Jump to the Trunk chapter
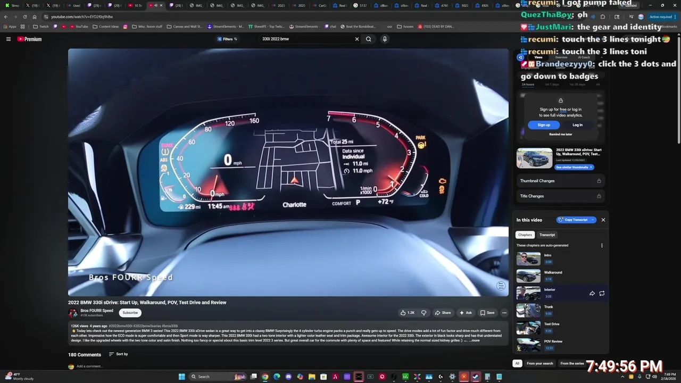Screen dimensions: 681x383 click(560, 310)
